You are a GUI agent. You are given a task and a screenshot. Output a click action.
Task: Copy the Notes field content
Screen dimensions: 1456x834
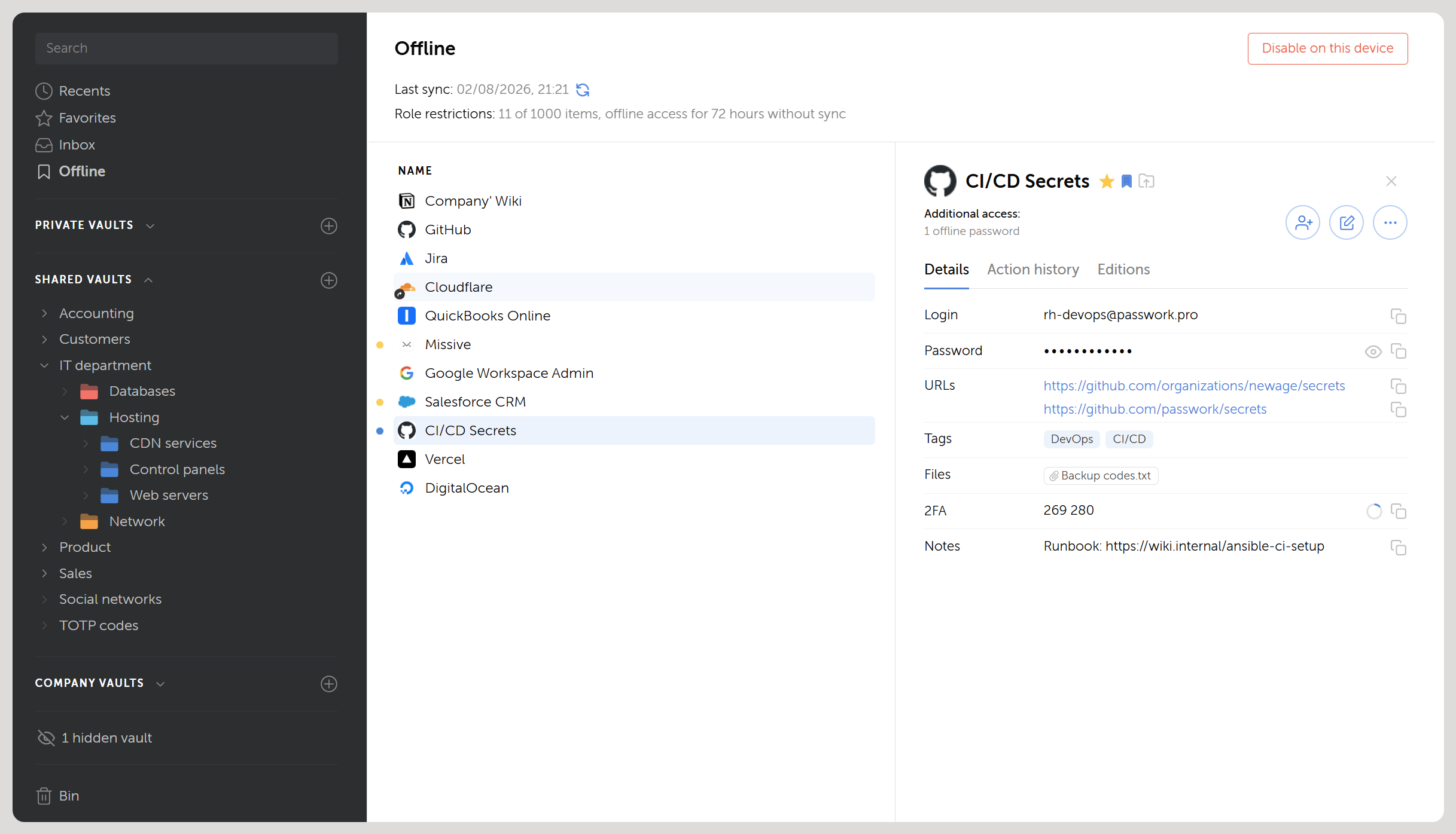point(1398,547)
